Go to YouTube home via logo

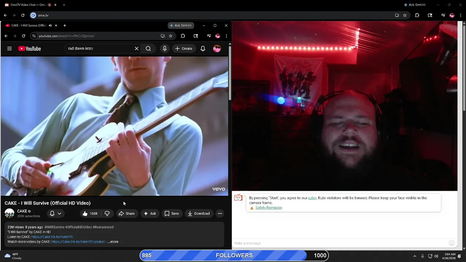click(x=29, y=48)
